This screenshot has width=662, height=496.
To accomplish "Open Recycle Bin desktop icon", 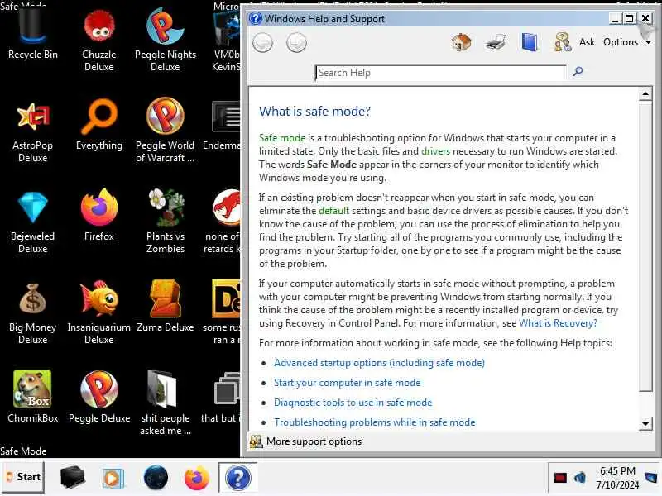I will tap(32, 36).
